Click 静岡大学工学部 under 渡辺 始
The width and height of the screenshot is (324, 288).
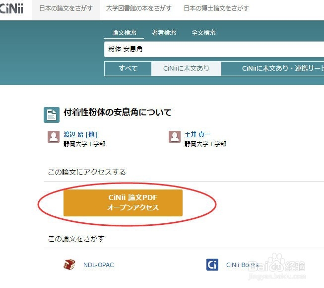(84, 144)
